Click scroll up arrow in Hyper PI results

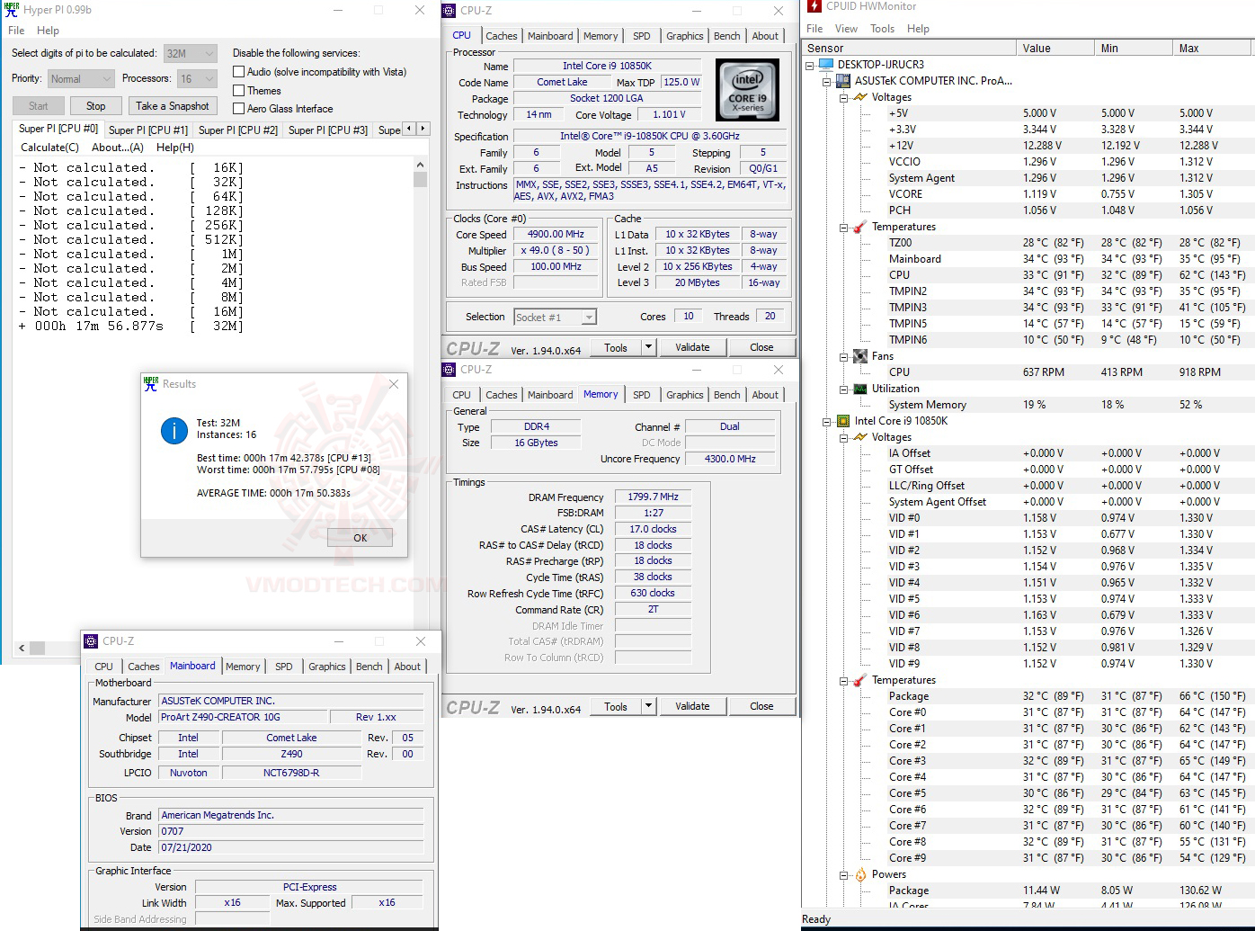click(x=421, y=165)
